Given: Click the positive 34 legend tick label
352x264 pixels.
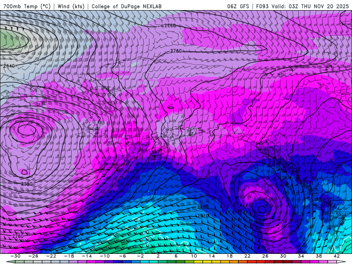Looking at the screenshot, I should (x=301, y=256).
